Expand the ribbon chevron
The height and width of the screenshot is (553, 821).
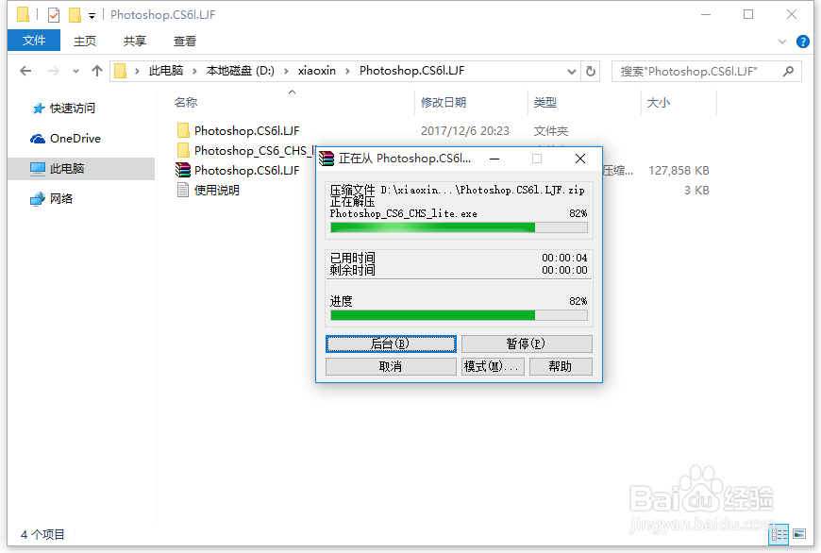782,42
